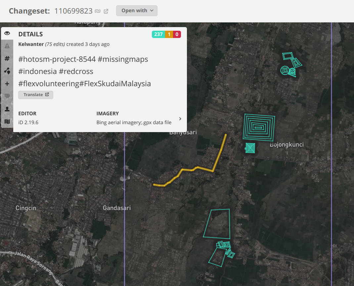
Task: Open map features via share-pin icon
Action: [x=7, y=71]
